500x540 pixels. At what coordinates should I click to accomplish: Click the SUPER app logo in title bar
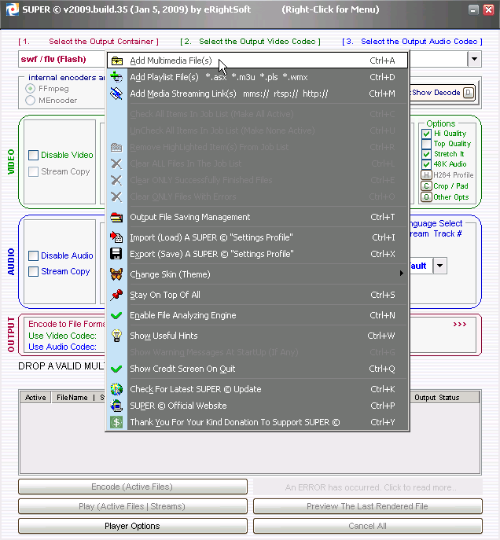pyautogui.click(x=12, y=9)
